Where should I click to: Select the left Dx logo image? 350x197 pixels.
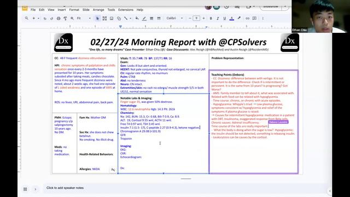click(x=63, y=43)
